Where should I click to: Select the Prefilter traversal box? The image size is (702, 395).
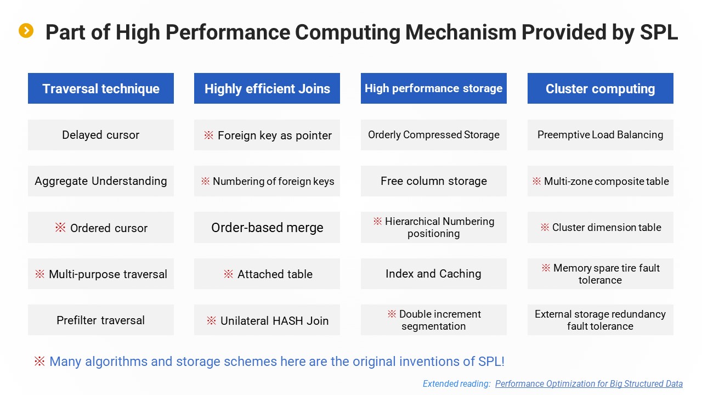[101, 320]
